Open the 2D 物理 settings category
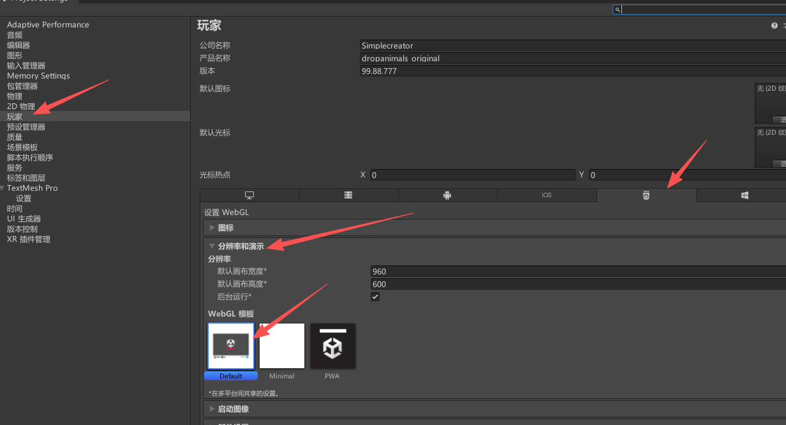 click(x=21, y=107)
